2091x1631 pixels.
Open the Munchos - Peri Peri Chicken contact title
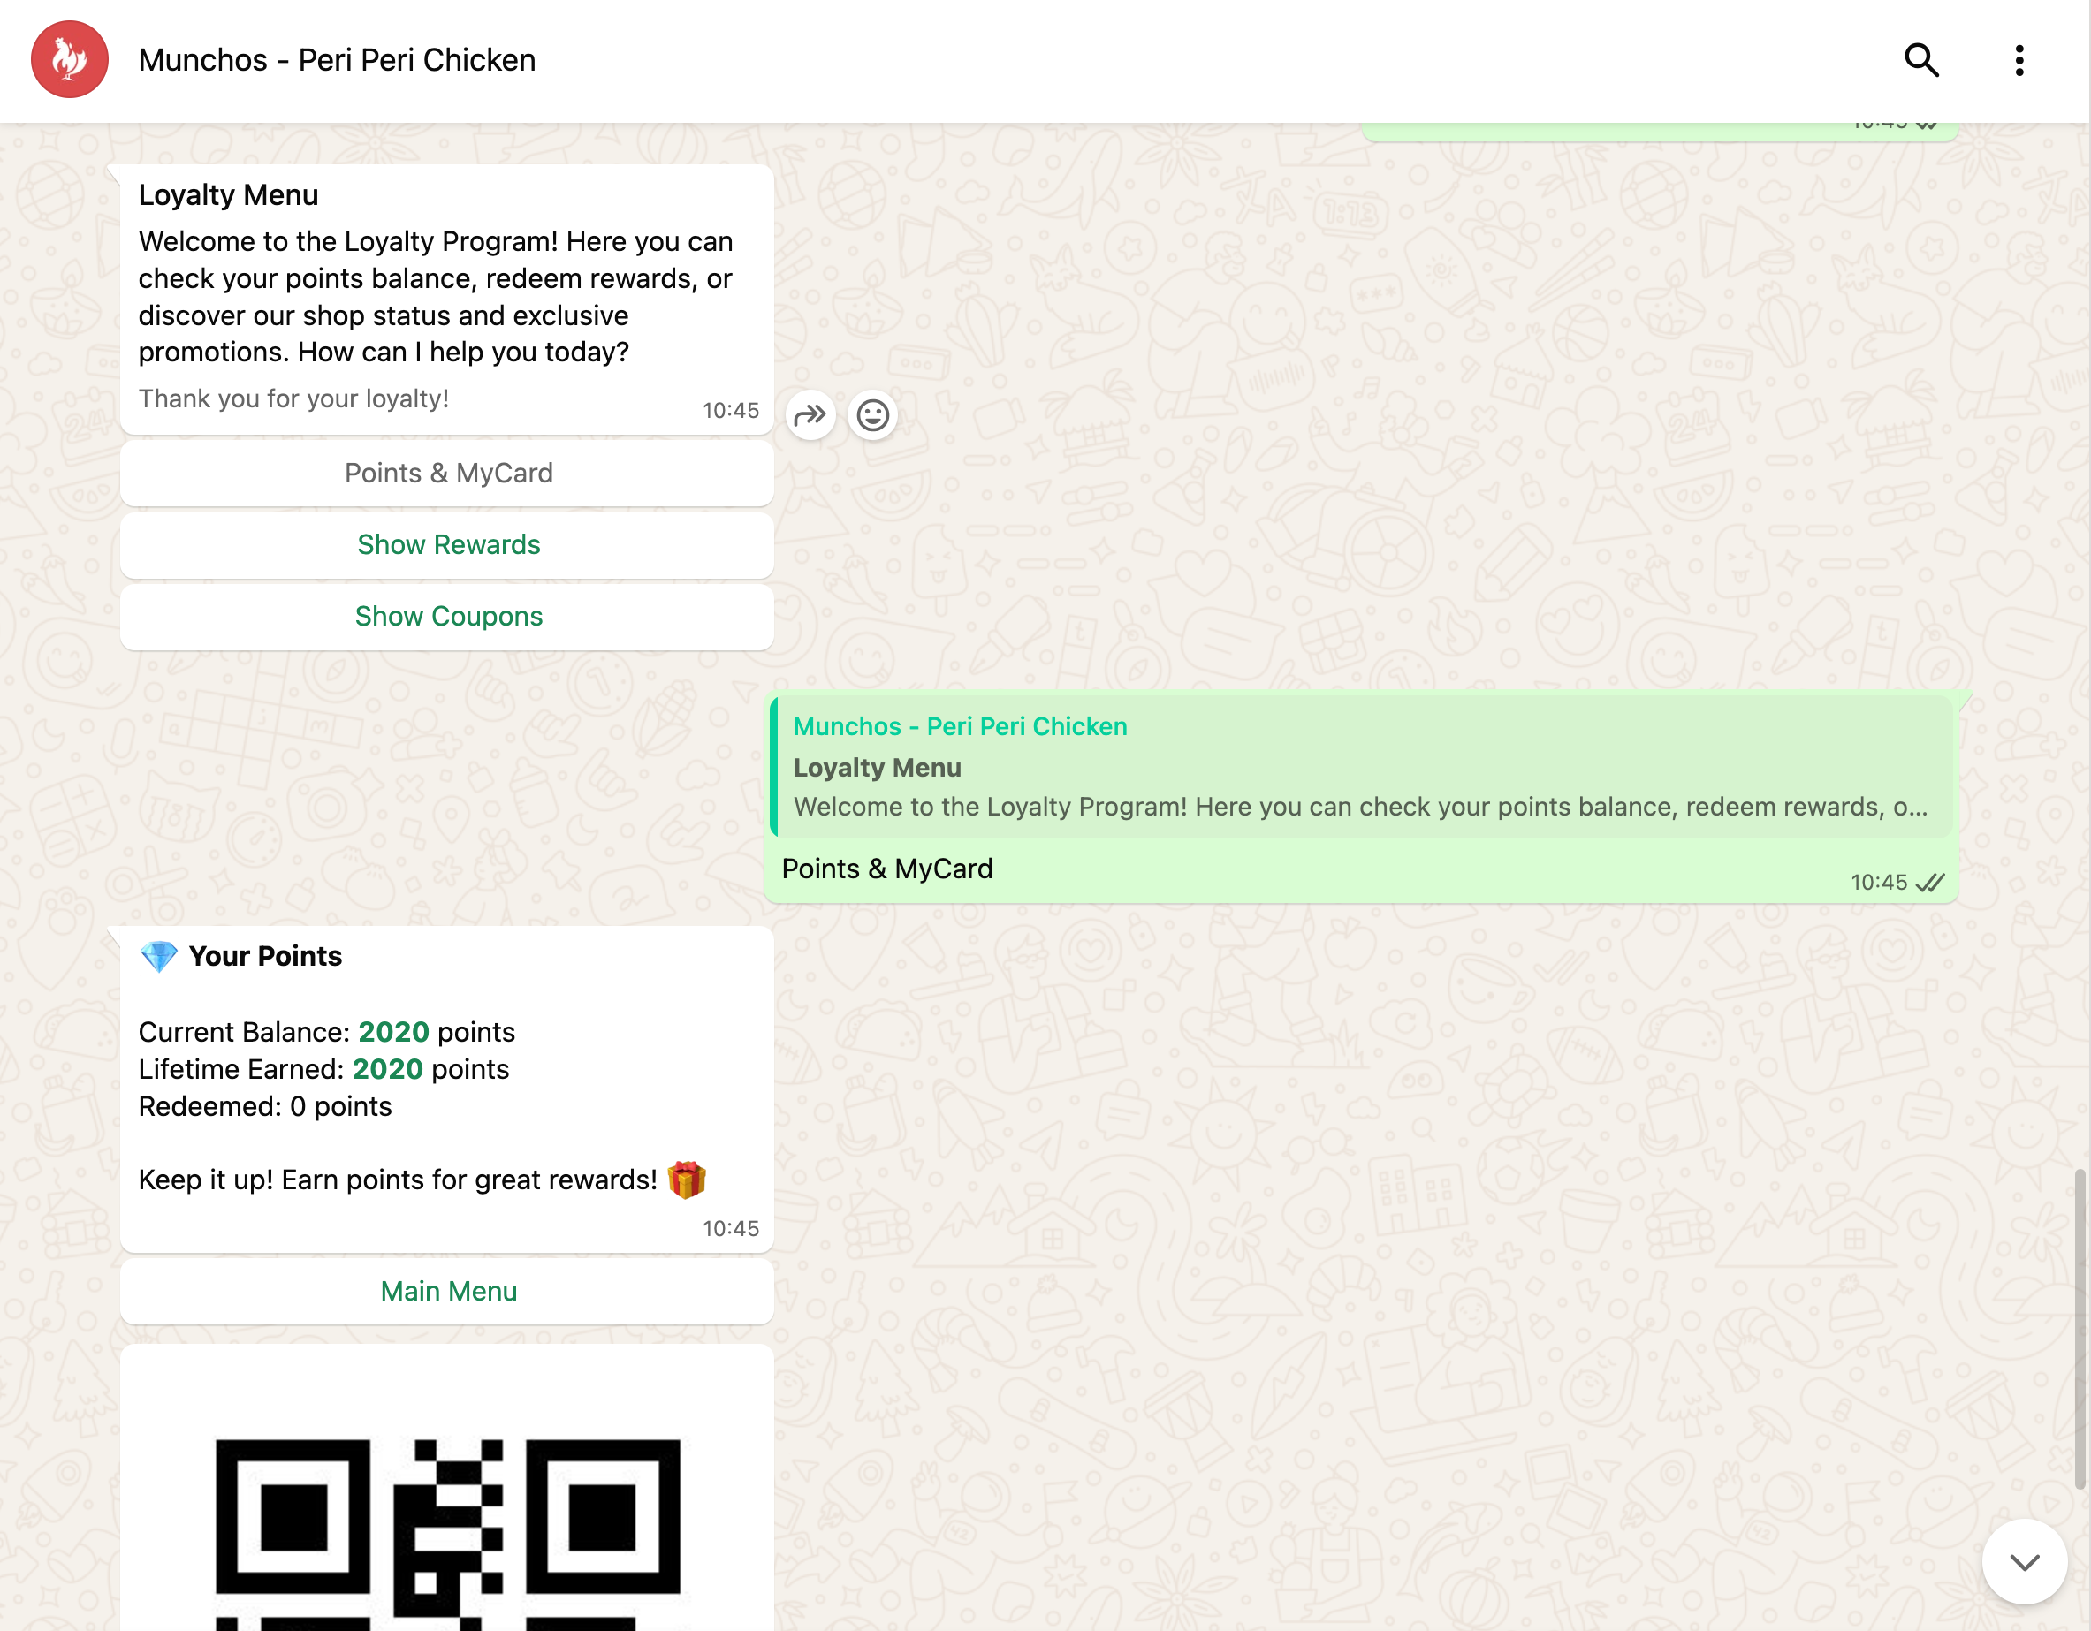337,60
